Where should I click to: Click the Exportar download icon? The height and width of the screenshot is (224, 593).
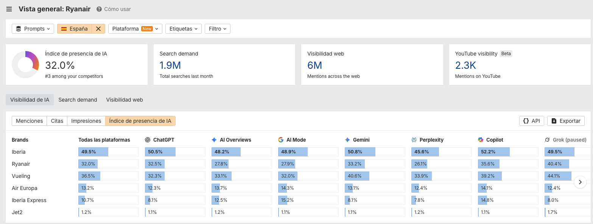click(554, 121)
